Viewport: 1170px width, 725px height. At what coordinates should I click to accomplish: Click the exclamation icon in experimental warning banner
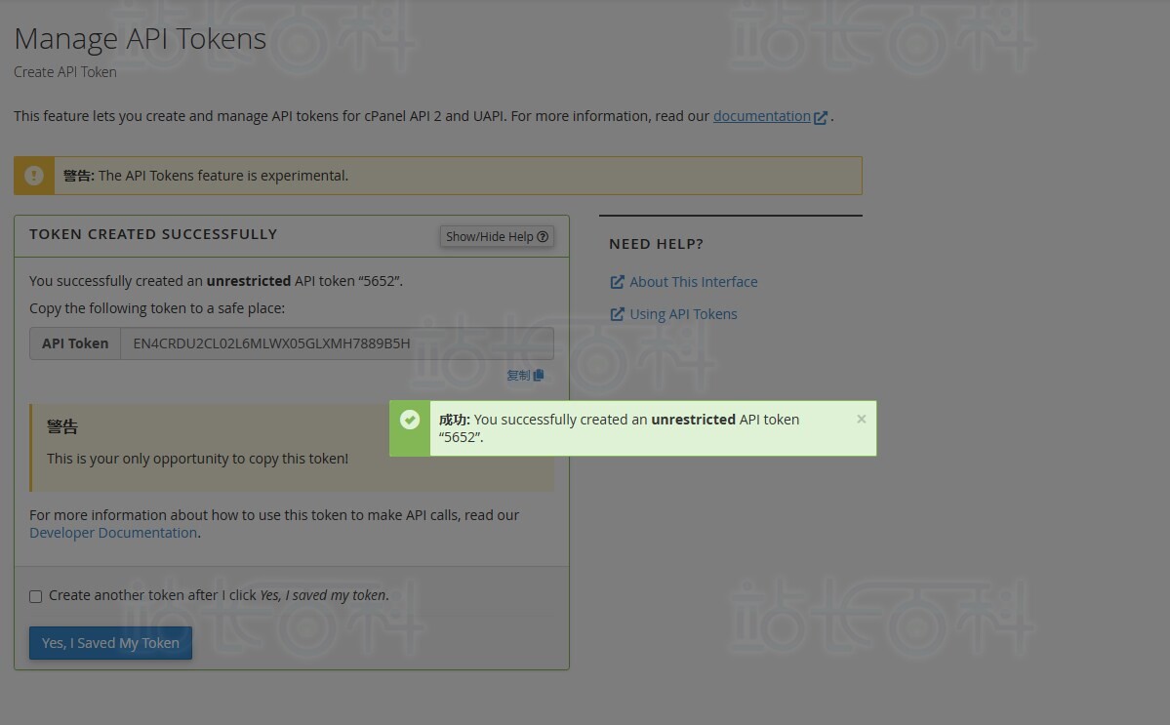33,176
